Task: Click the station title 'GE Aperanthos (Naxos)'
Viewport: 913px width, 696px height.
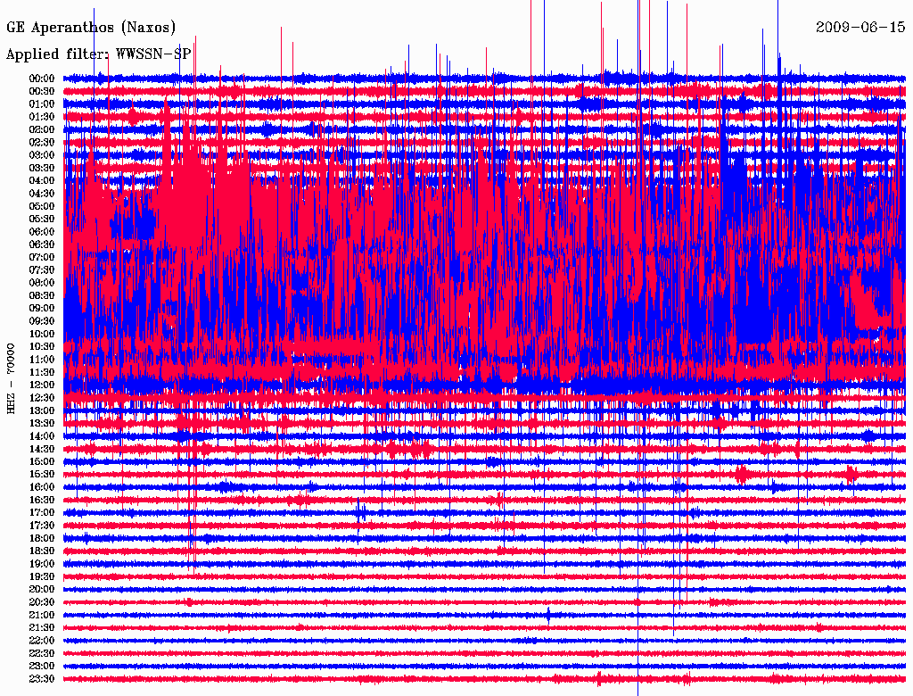Action: [x=91, y=28]
